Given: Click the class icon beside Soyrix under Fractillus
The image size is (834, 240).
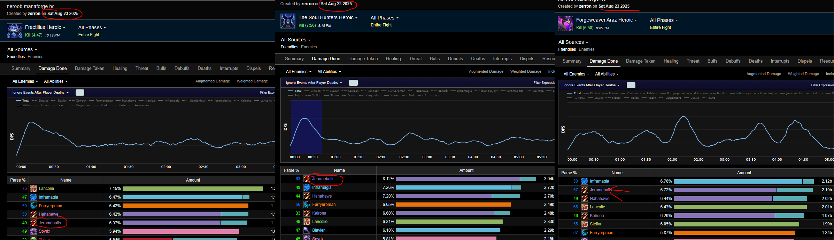Looking at the screenshot, I should [33, 231].
